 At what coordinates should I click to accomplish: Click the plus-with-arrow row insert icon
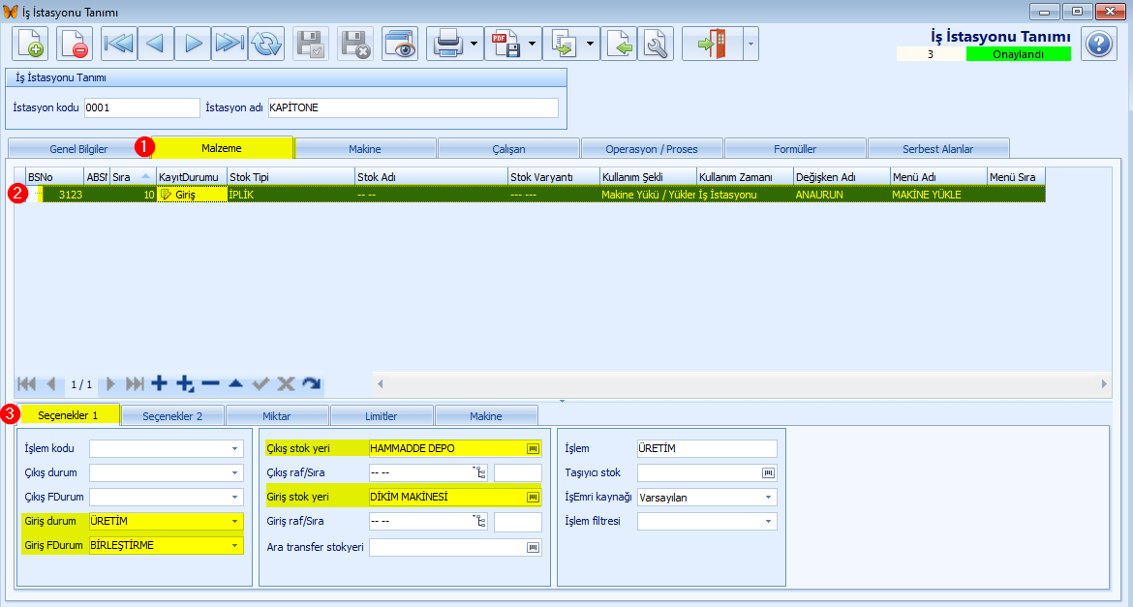(x=185, y=383)
